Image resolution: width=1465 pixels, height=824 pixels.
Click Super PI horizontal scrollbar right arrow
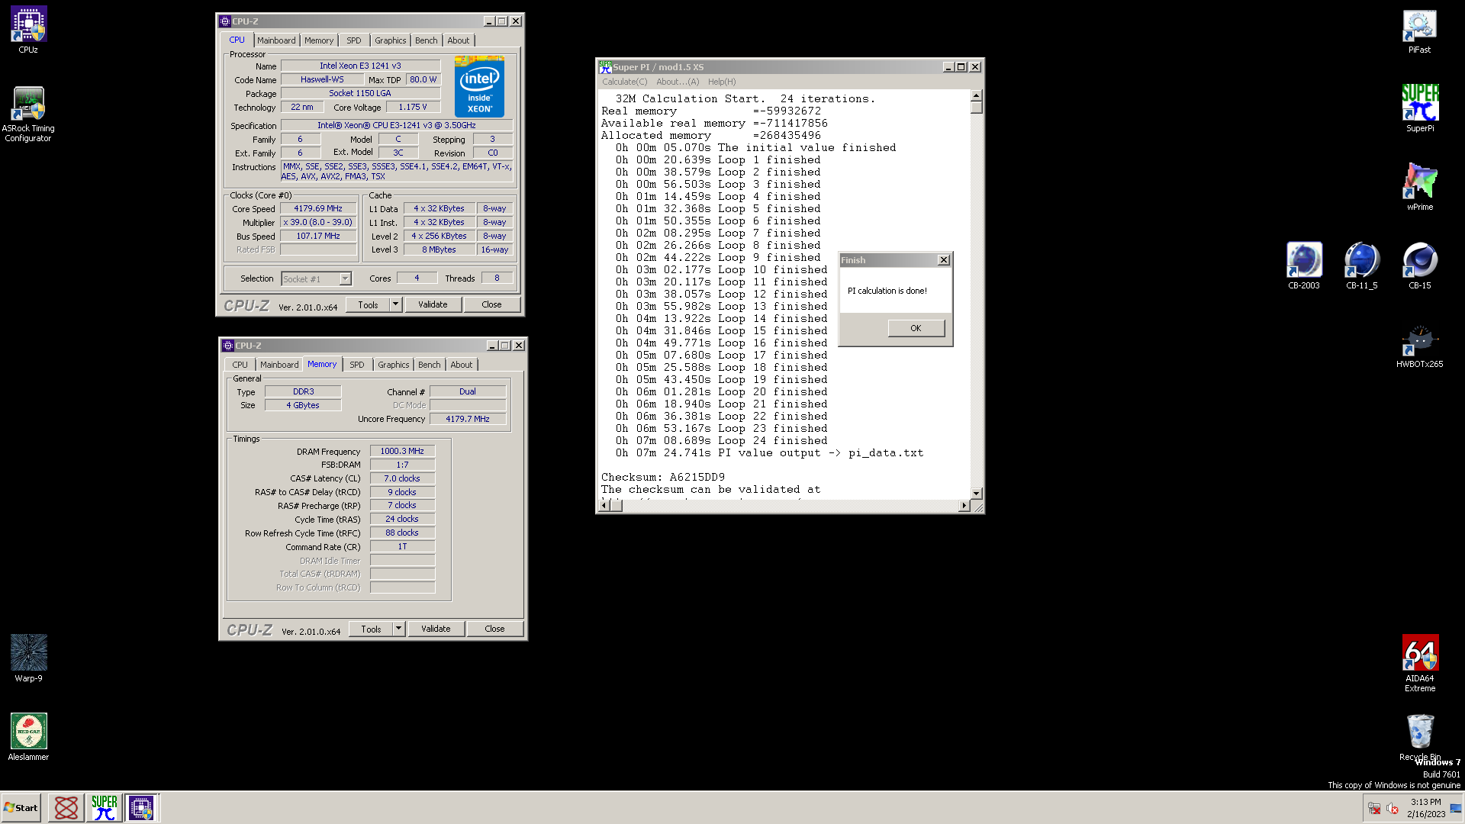964,505
